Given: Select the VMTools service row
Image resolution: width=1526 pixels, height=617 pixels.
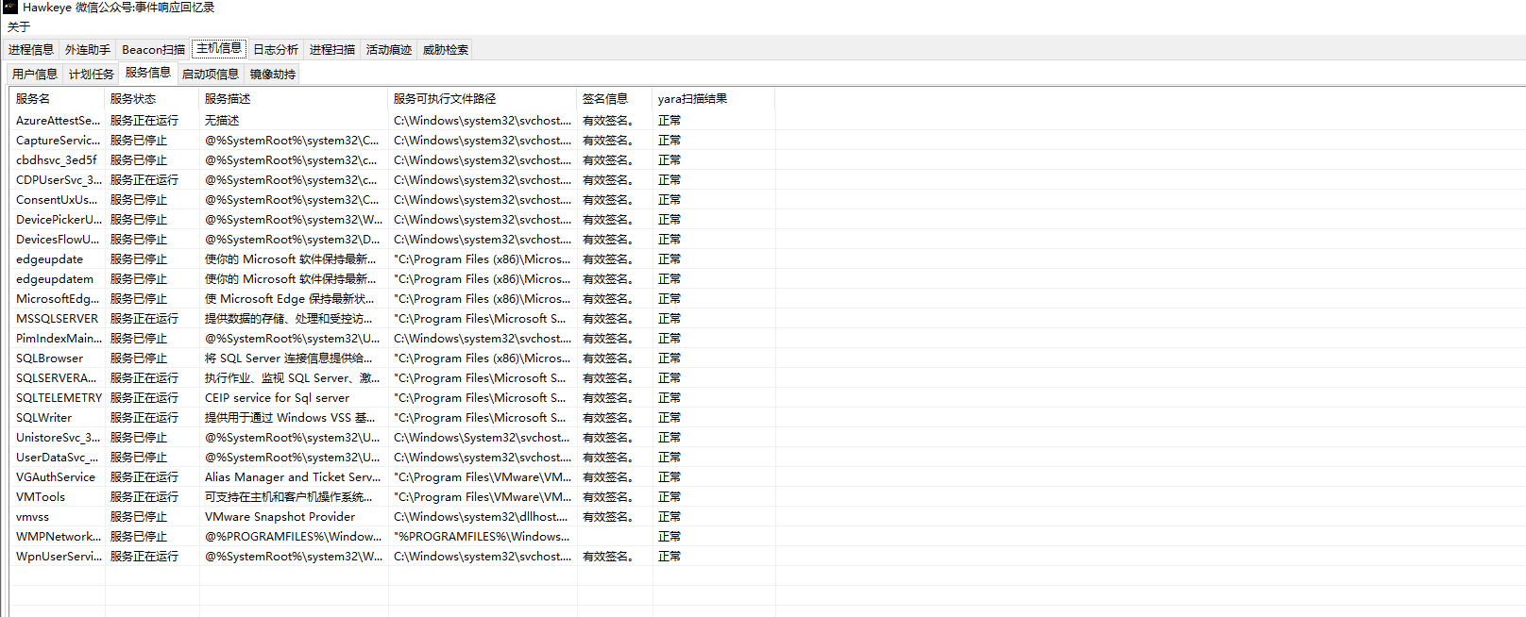Looking at the screenshot, I should [x=393, y=497].
